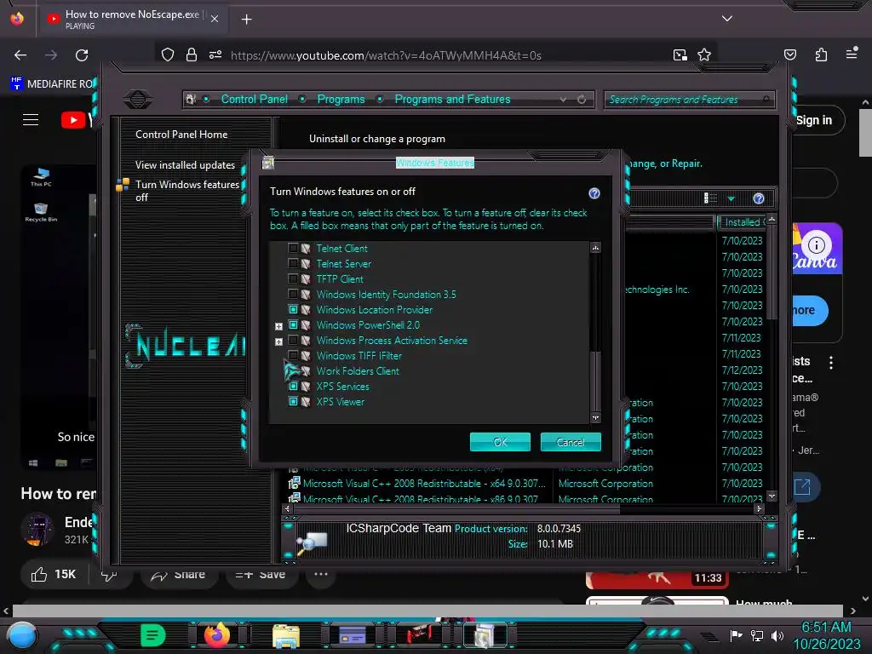The width and height of the screenshot is (872, 654).
Task: Open playlist options three-dot menu
Action: click(831, 363)
